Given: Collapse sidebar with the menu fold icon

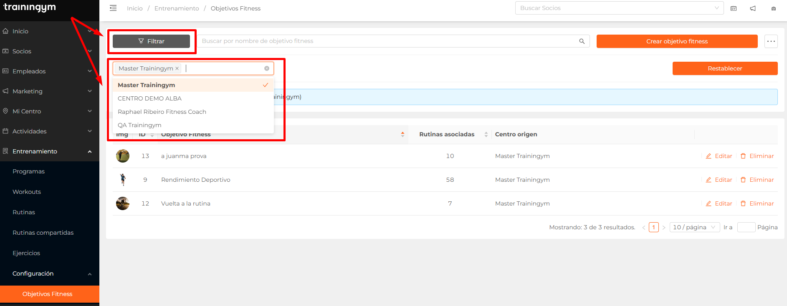Looking at the screenshot, I should tap(113, 8).
